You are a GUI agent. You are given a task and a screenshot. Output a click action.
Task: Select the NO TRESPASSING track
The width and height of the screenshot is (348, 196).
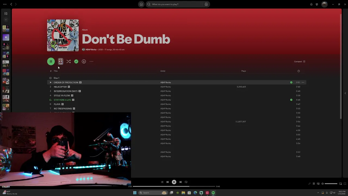pos(177,109)
